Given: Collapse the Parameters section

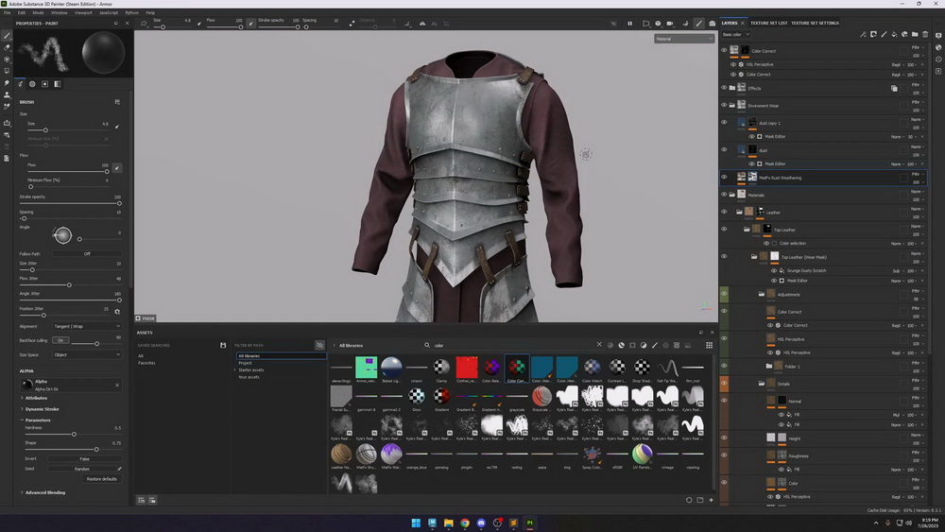Looking at the screenshot, I should pyautogui.click(x=36, y=420).
